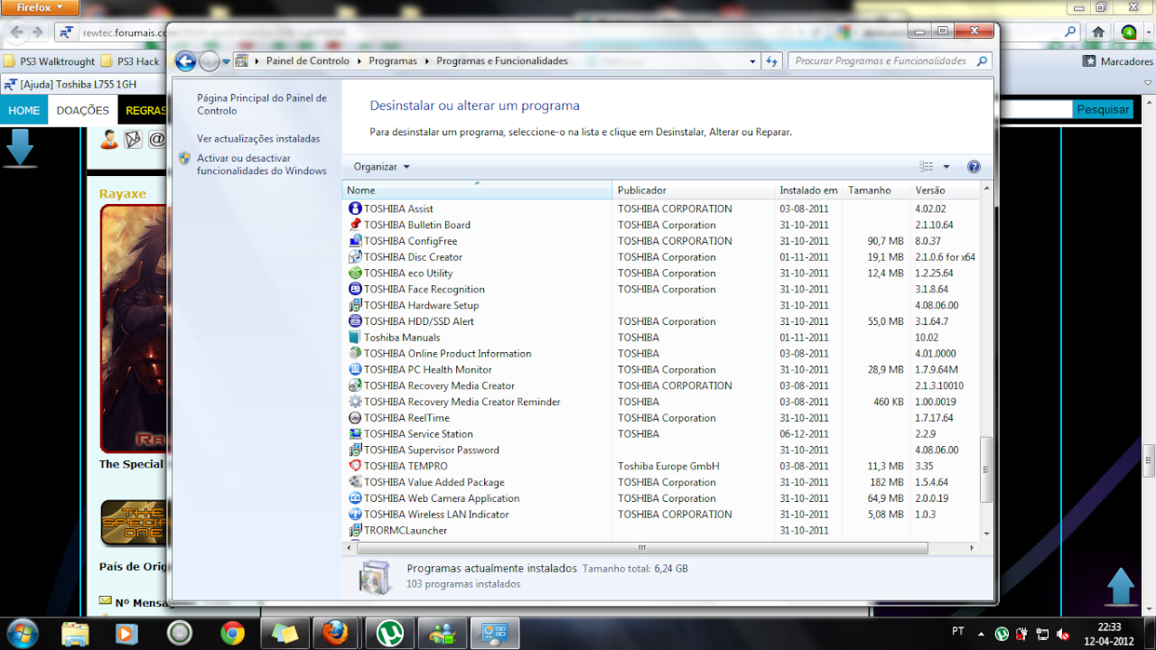Viewport: 1156px width, 650px height.
Task: Click the Toshiba Manuals icon
Action: [x=355, y=338]
